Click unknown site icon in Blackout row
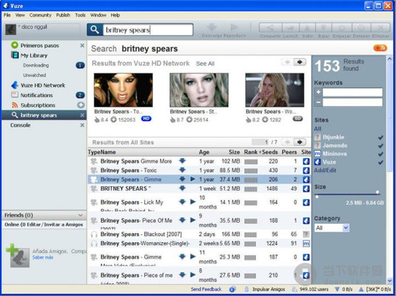 point(306,234)
